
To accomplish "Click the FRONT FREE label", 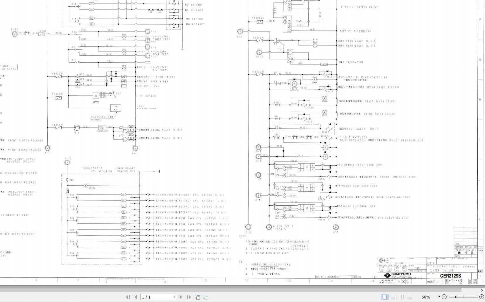I will (x=162, y=39).
